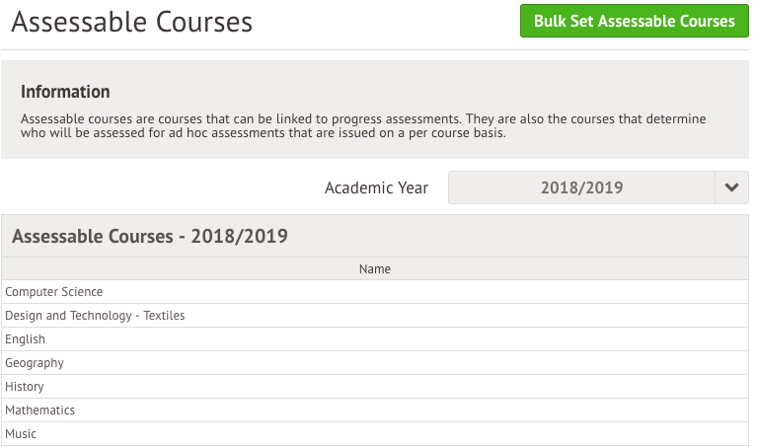Click the Bulk Set Assessable Courses button
Image resolution: width=758 pixels, height=447 pixels.
click(x=635, y=21)
